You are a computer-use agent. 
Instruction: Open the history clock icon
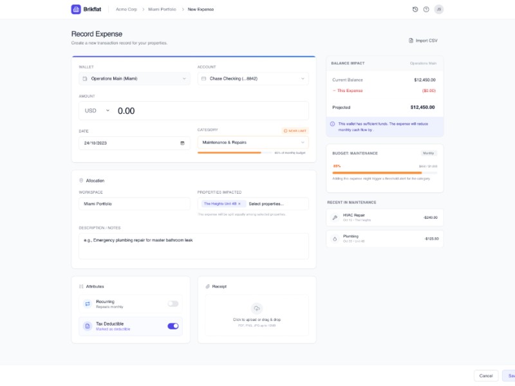pyautogui.click(x=415, y=10)
